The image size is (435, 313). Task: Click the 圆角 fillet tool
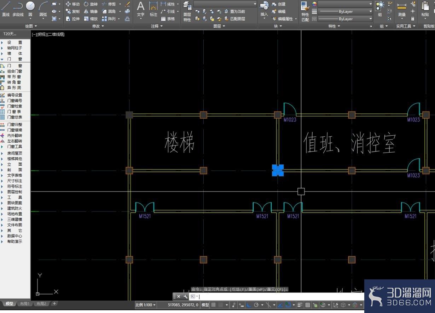tap(109, 11)
